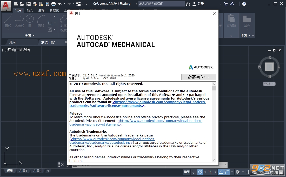
Task: Undo the last action
Action: pyautogui.click(x=60, y=4)
